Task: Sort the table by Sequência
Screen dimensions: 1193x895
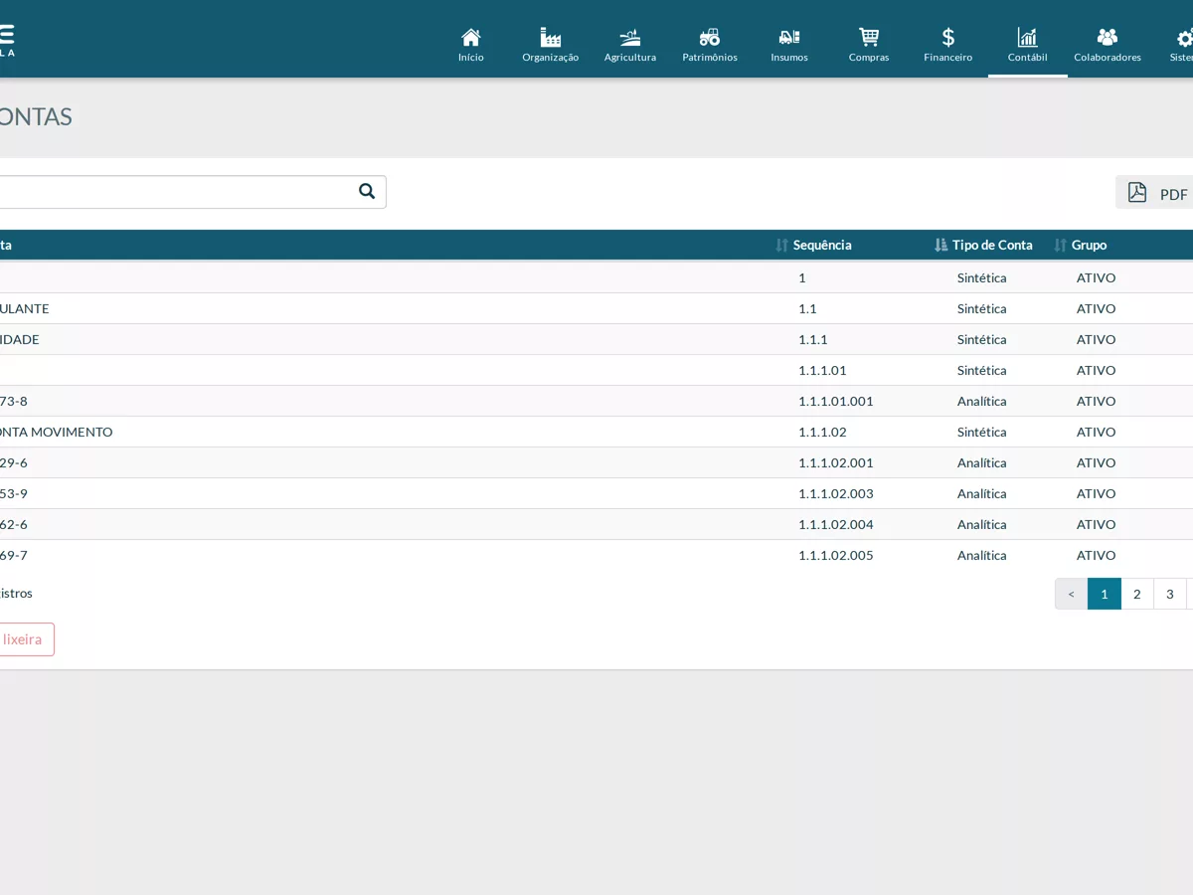Action: click(x=822, y=245)
